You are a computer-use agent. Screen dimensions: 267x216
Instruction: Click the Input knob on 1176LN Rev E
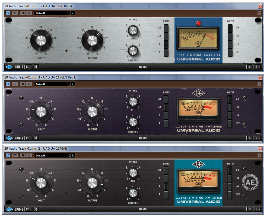[41, 111]
